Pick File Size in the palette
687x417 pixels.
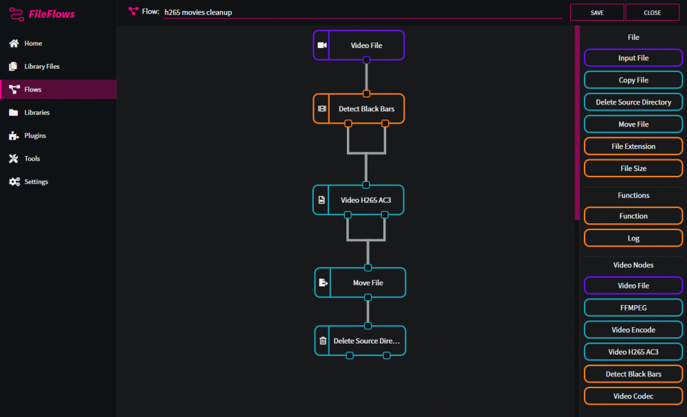click(633, 168)
